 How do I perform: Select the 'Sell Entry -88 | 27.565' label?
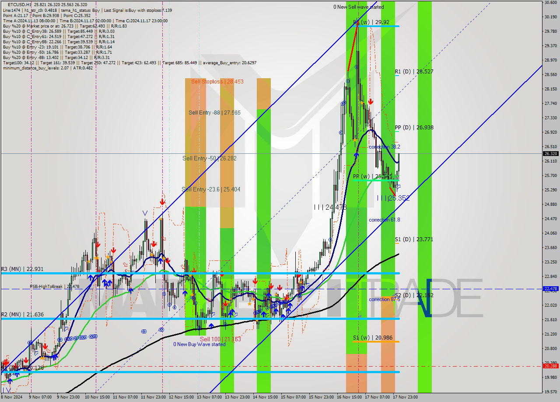click(214, 113)
